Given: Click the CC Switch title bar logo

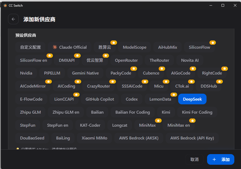Looking at the screenshot, I should tap(5, 6).
